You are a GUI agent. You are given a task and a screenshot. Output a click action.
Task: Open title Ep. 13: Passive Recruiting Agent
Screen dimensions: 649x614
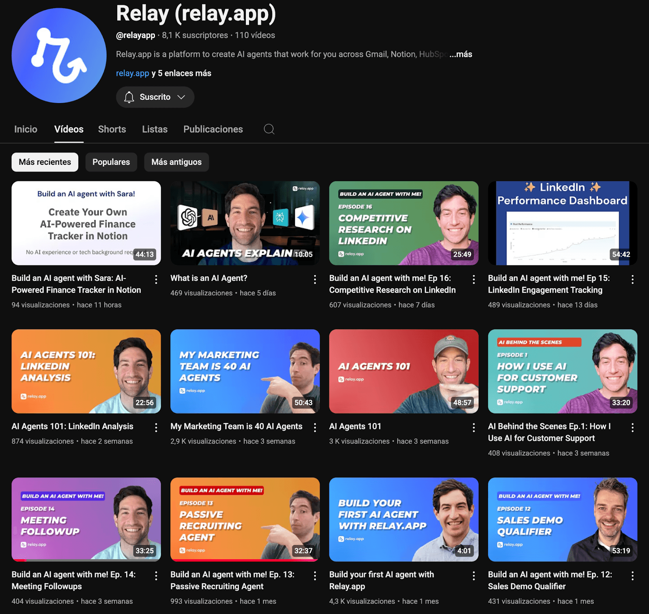pyautogui.click(x=232, y=580)
